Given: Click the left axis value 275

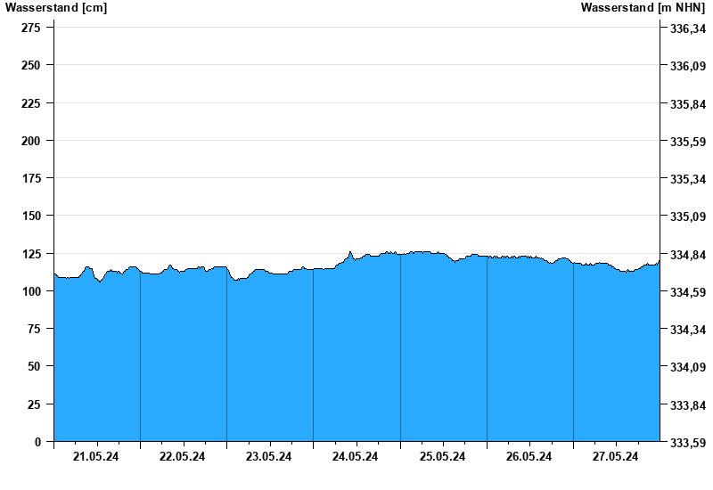Looking at the screenshot, I should (31, 28).
